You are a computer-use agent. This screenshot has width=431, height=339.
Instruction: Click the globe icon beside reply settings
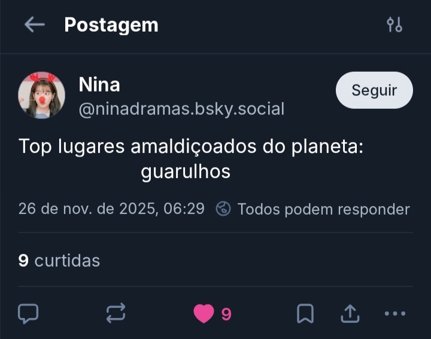[223, 209]
